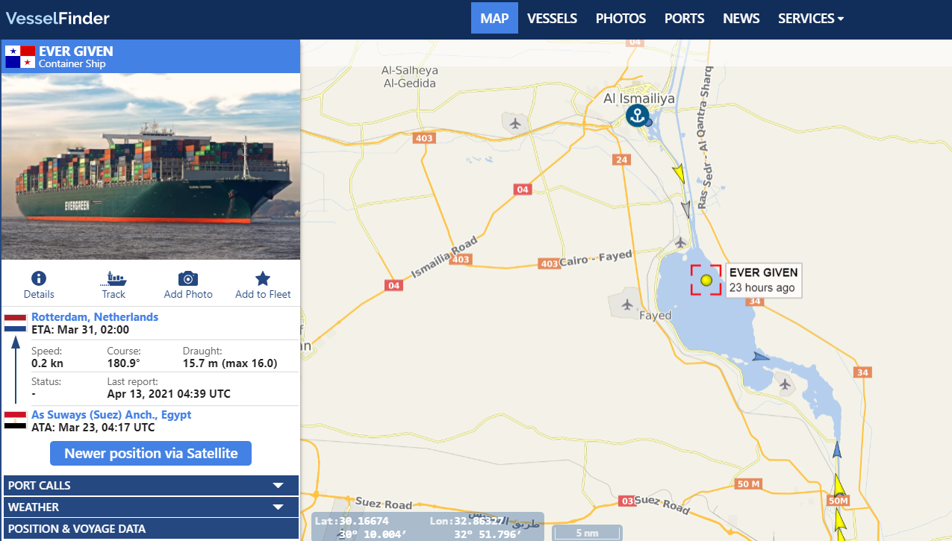Click the Netherlands flag icon
Image resolution: width=952 pixels, height=541 pixels.
point(16,323)
